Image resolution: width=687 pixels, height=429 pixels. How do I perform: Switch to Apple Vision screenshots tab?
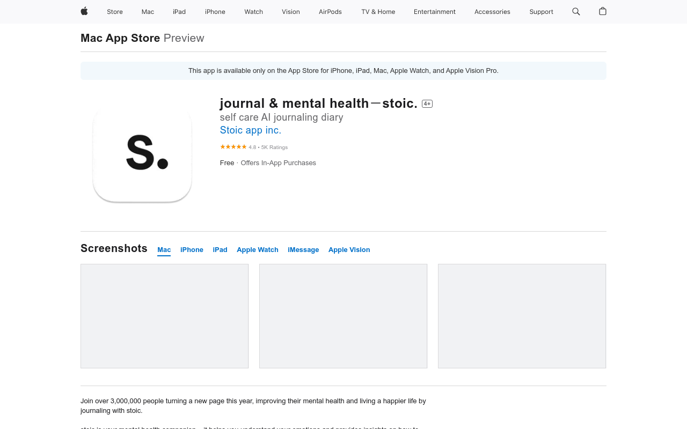[349, 250]
